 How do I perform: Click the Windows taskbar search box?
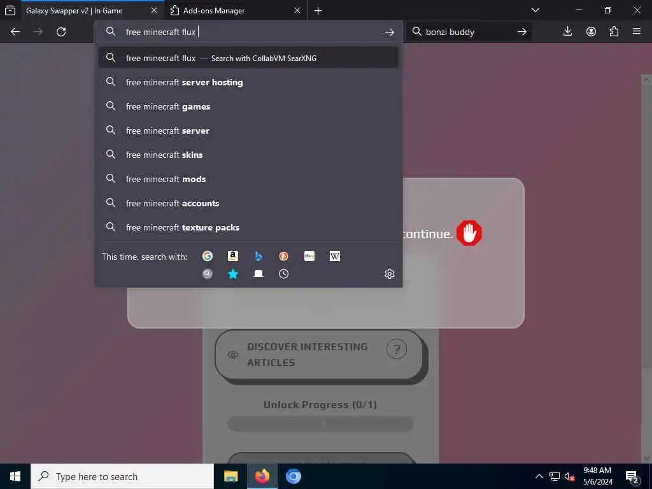(x=122, y=476)
